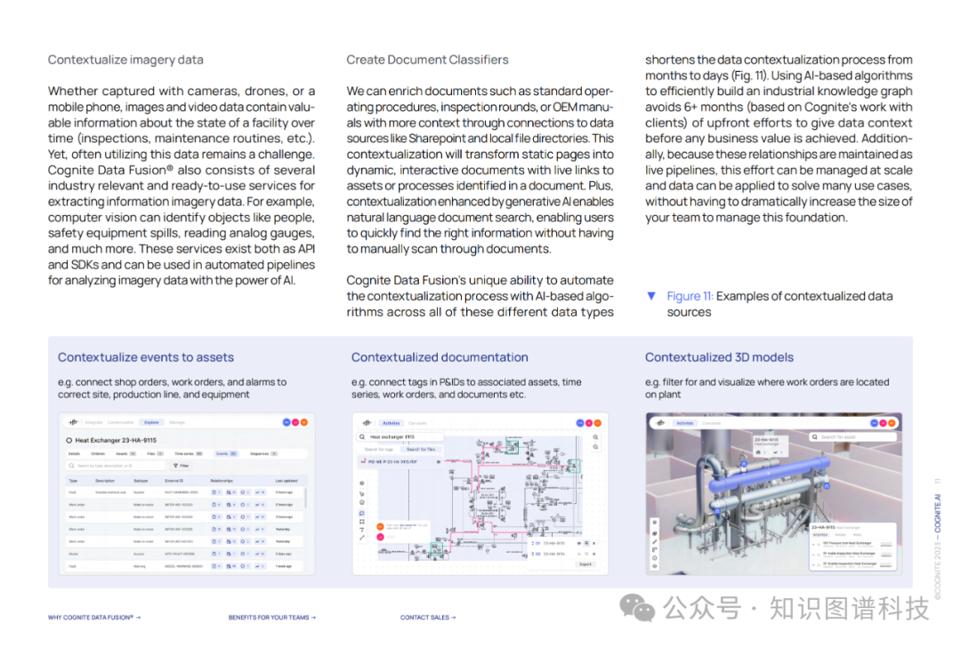The width and height of the screenshot is (961, 647).
Task: Select the comment tool in P&ID toolbar
Action: [x=362, y=513]
